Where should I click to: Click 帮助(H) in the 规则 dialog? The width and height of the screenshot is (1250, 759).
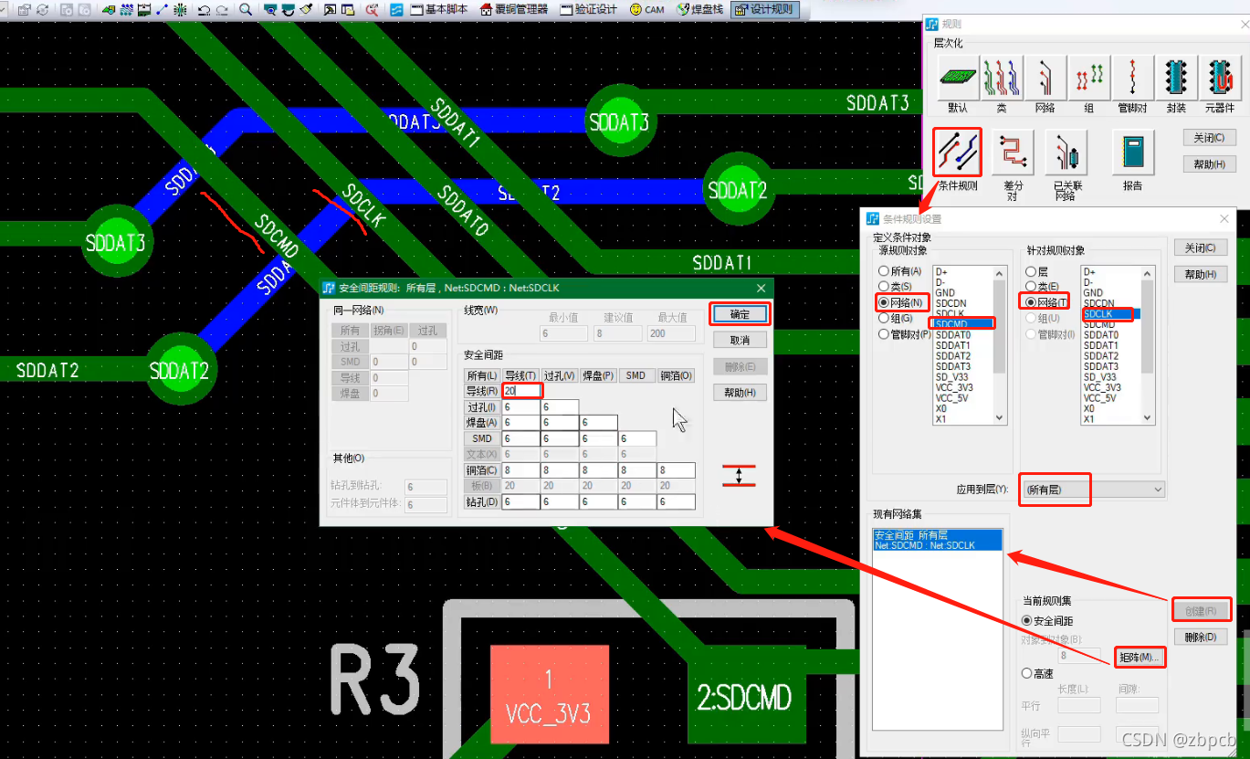[1210, 164]
